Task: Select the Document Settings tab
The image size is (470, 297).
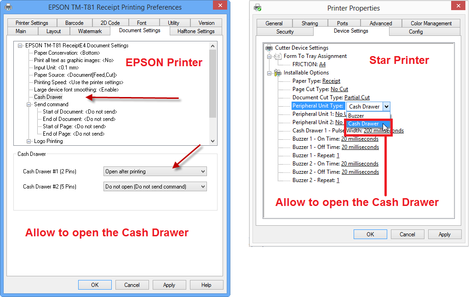Action: click(x=140, y=30)
